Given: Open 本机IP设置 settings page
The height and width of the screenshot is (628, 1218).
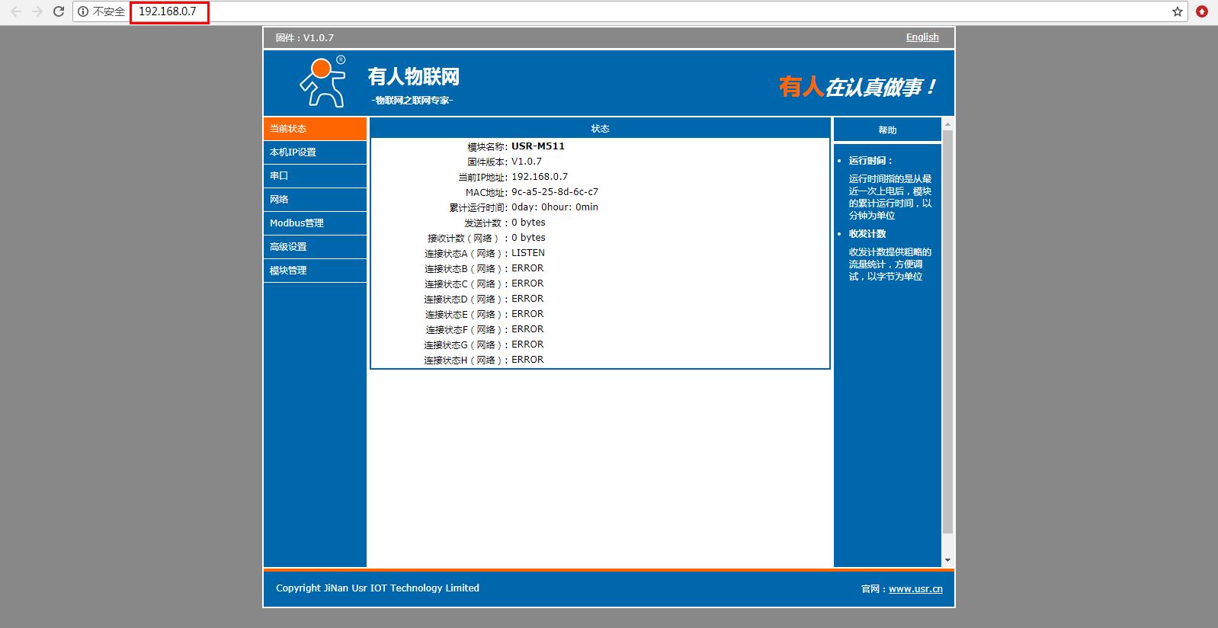Looking at the screenshot, I should pos(315,152).
